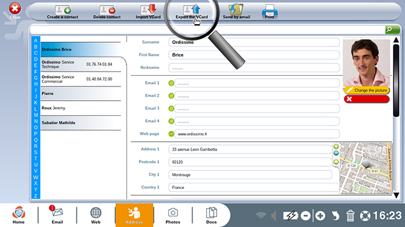The height and width of the screenshot is (227, 405).
Task: Open Address in bottom bar
Action: pos(135,215)
